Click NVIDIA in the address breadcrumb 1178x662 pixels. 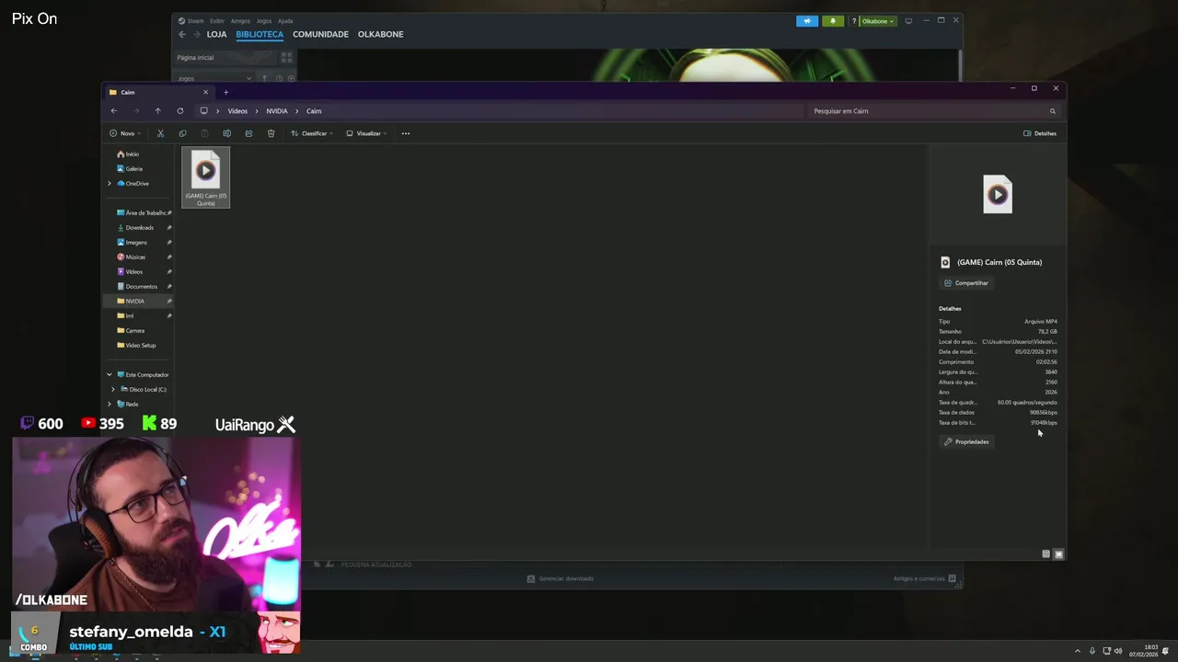pyautogui.click(x=277, y=111)
